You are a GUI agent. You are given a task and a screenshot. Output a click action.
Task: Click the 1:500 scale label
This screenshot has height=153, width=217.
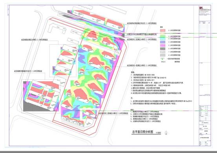158,133
